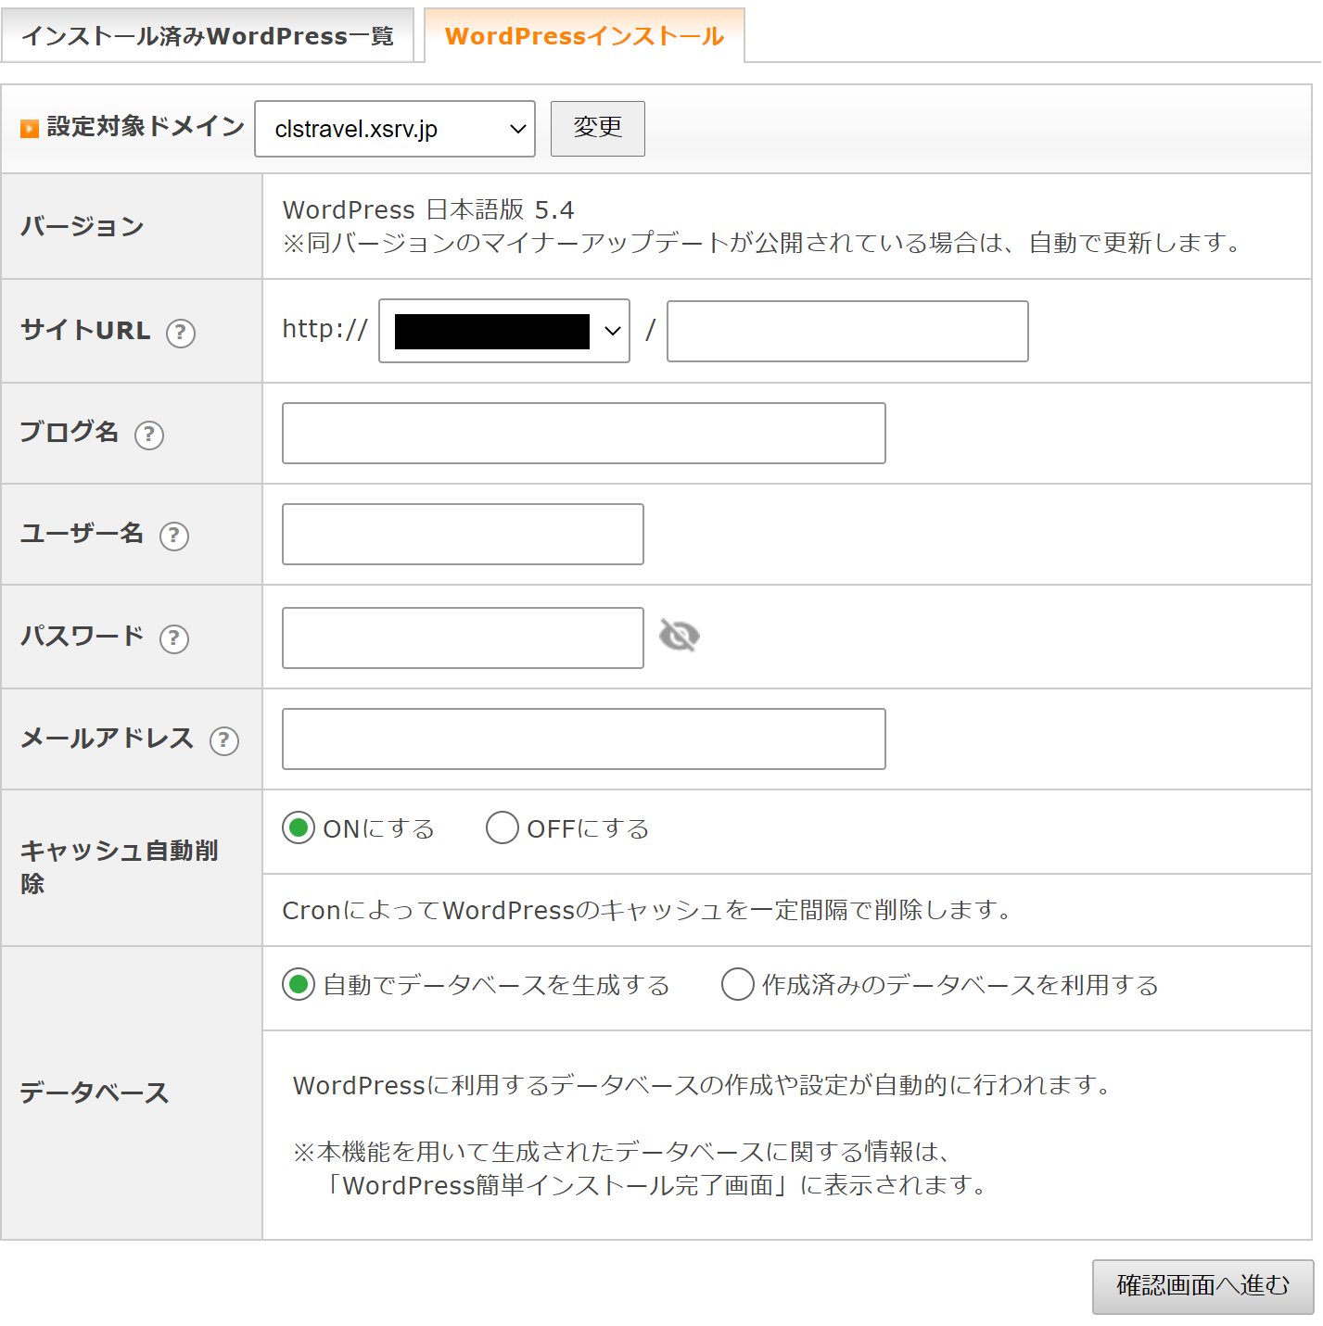
Task: Click the データベース row label
Action: pos(95,1092)
